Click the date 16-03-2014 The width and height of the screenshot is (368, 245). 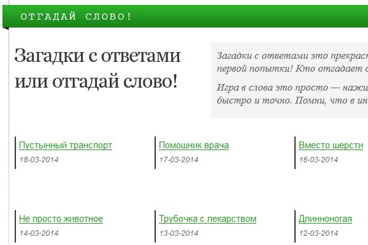(x=318, y=160)
